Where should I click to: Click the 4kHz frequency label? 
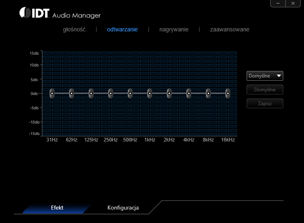click(x=189, y=140)
